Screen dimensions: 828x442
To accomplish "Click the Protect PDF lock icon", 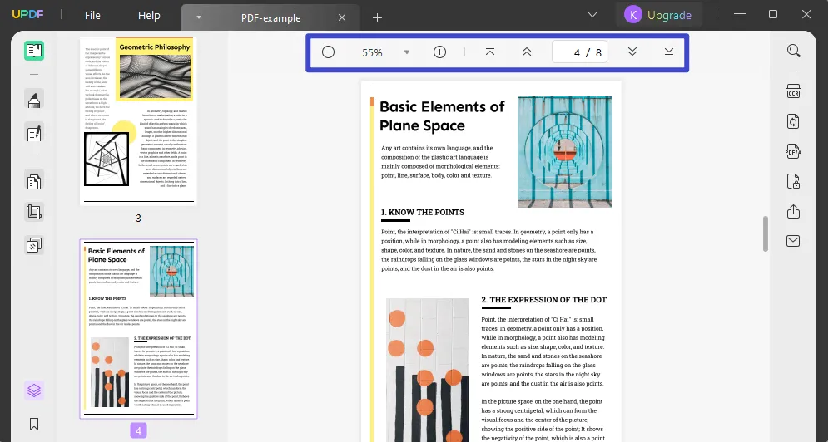I will tap(793, 181).
